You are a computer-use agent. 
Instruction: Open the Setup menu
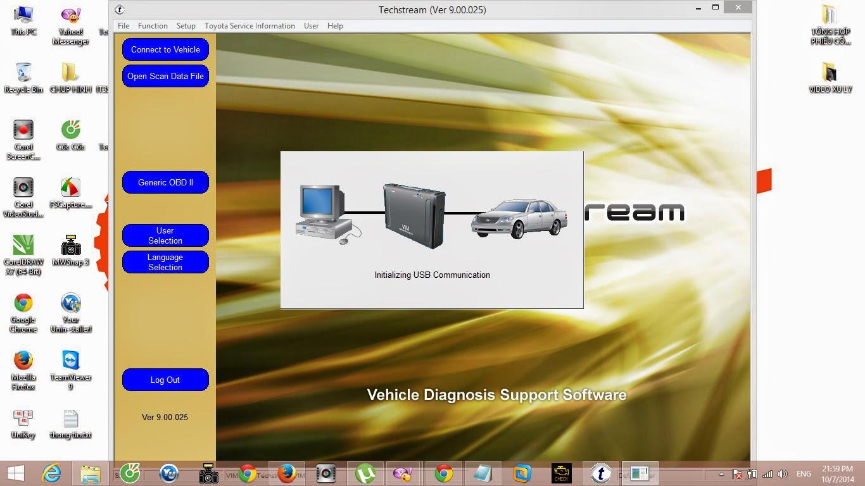pyautogui.click(x=186, y=26)
